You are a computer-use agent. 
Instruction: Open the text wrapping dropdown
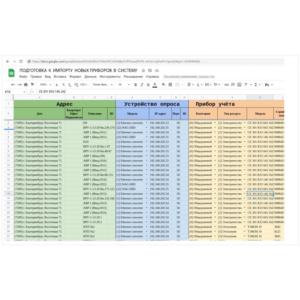coord(208,85)
